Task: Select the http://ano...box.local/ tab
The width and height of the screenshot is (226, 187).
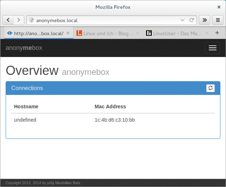Action: coord(39,33)
